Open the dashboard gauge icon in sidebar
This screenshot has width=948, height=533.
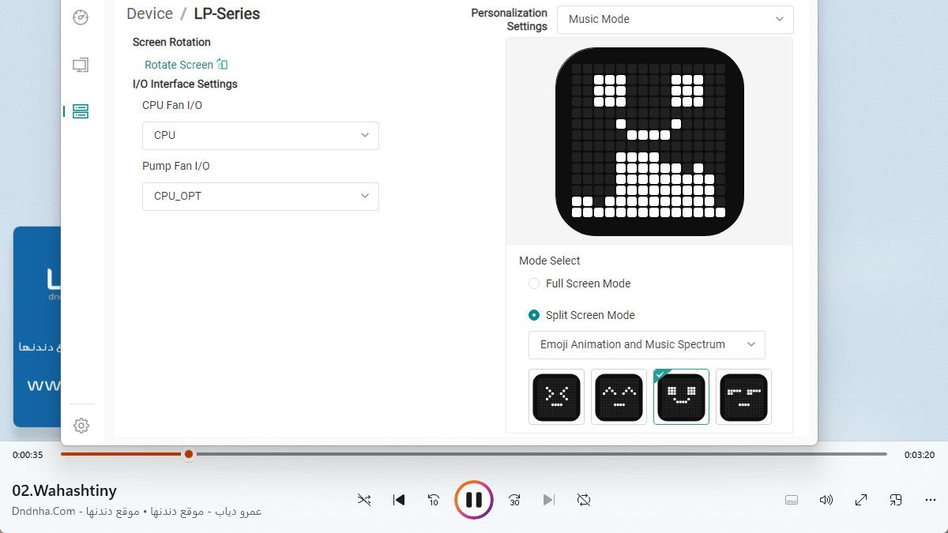(x=81, y=17)
